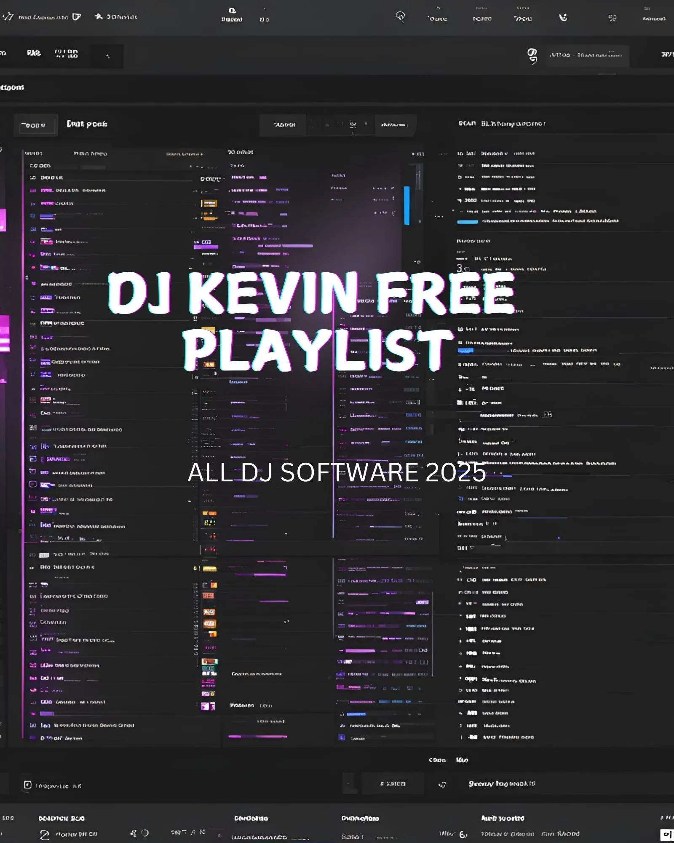Image resolution: width=674 pixels, height=843 pixels.
Task: Expand the search combo box in the header
Action: [586, 56]
